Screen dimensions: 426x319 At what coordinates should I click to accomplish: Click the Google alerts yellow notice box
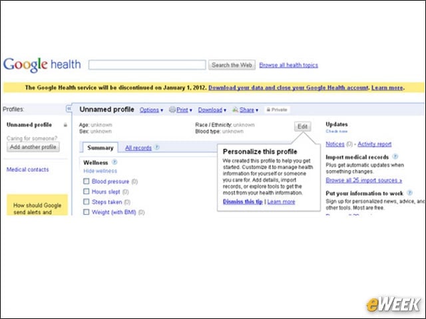pyautogui.click(x=37, y=205)
